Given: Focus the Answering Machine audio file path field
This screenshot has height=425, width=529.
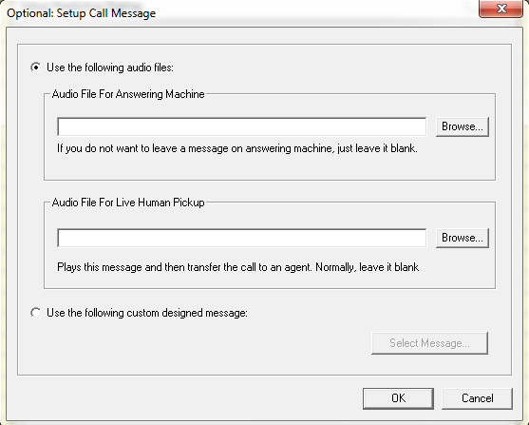Looking at the screenshot, I should [x=242, y=126].
